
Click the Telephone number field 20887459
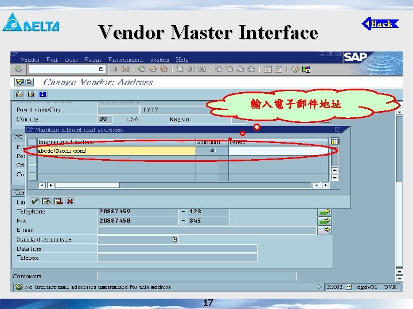138,212
